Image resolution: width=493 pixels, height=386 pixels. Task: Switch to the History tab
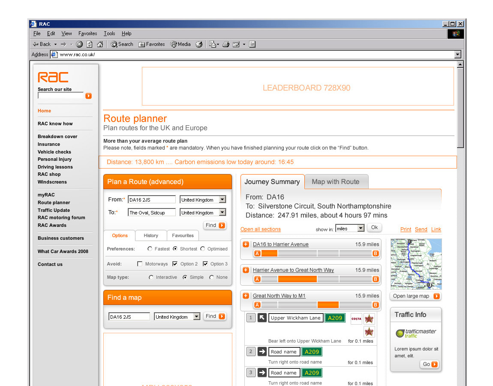coord(151,235)
